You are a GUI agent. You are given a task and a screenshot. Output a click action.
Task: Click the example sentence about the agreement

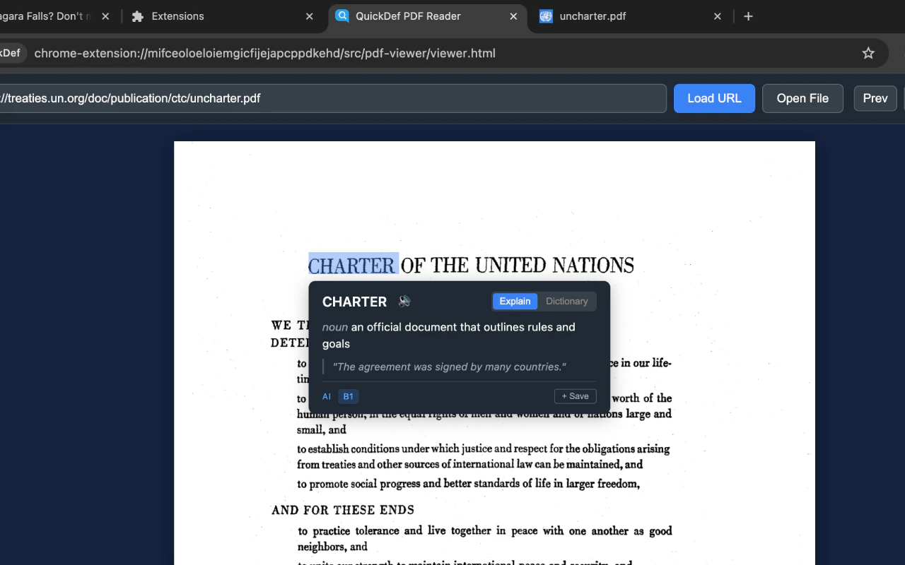[450, 367]
